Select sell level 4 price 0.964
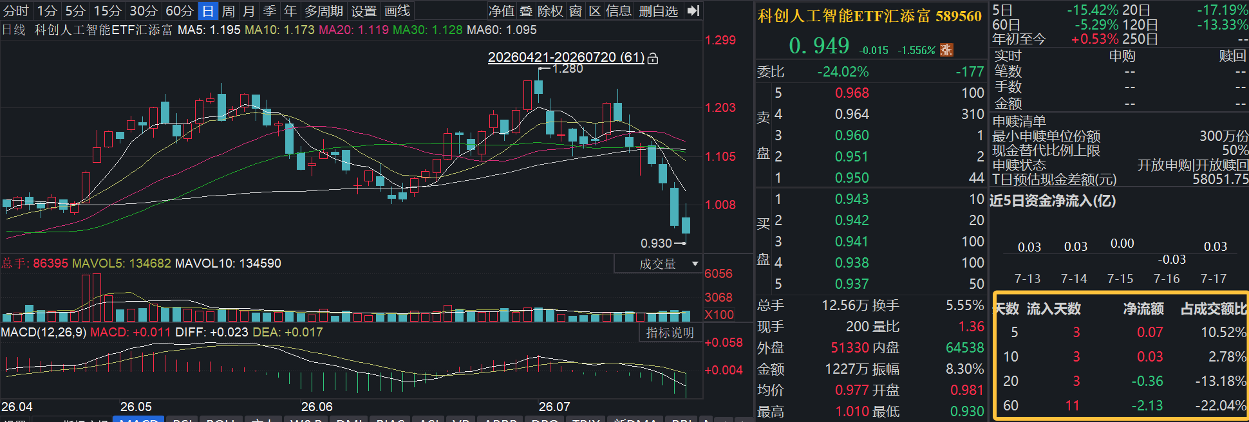Viewport: 1249px width, 422px height. tap(852, 115)
